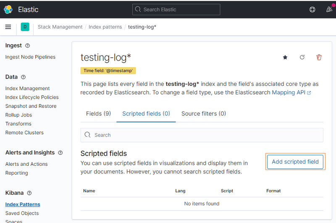Select the Scripted fields (0) tab
Viewport: 336px width, 223px height.
146,114
